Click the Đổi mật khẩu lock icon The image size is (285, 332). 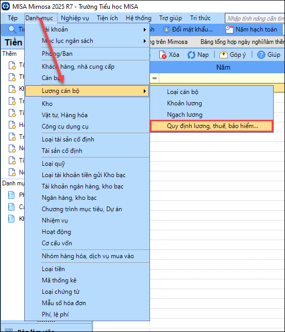point(166,29)
